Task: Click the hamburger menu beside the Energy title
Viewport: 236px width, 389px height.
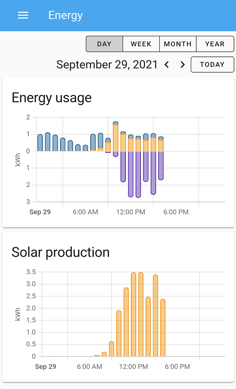Action: [x=23, y=15]
